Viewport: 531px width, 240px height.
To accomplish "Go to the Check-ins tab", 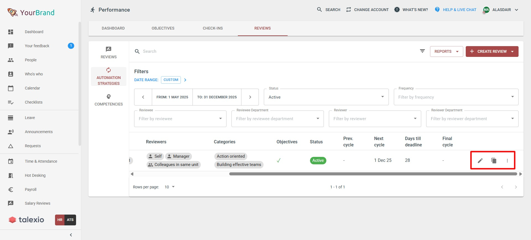I will 213,28.
